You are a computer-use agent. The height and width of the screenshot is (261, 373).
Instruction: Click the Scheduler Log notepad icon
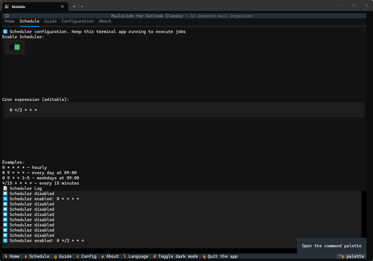[x=5, y=188]
